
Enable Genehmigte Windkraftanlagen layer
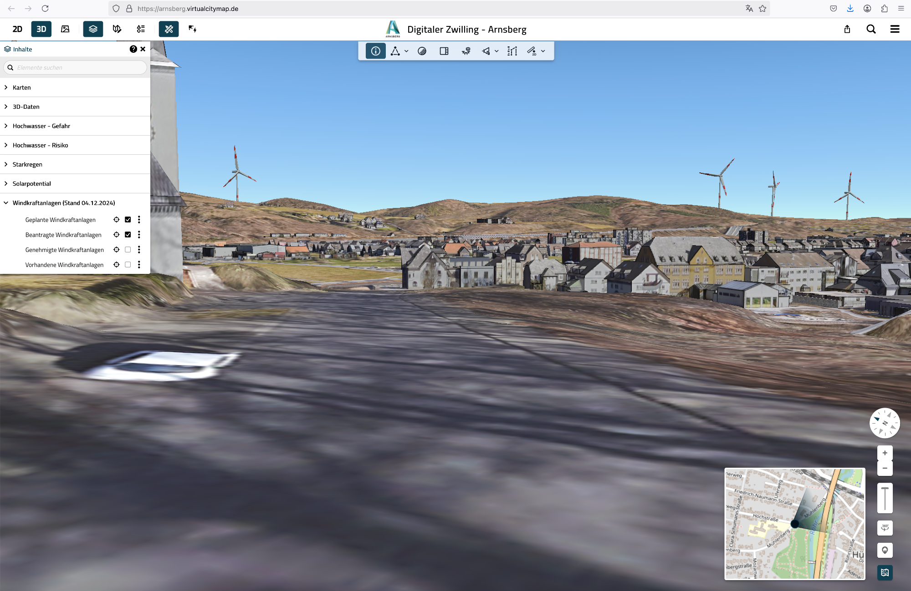[128, 250]
